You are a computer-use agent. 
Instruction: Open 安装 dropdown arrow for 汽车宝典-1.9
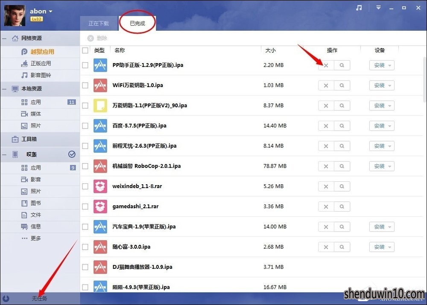(390, 227)
